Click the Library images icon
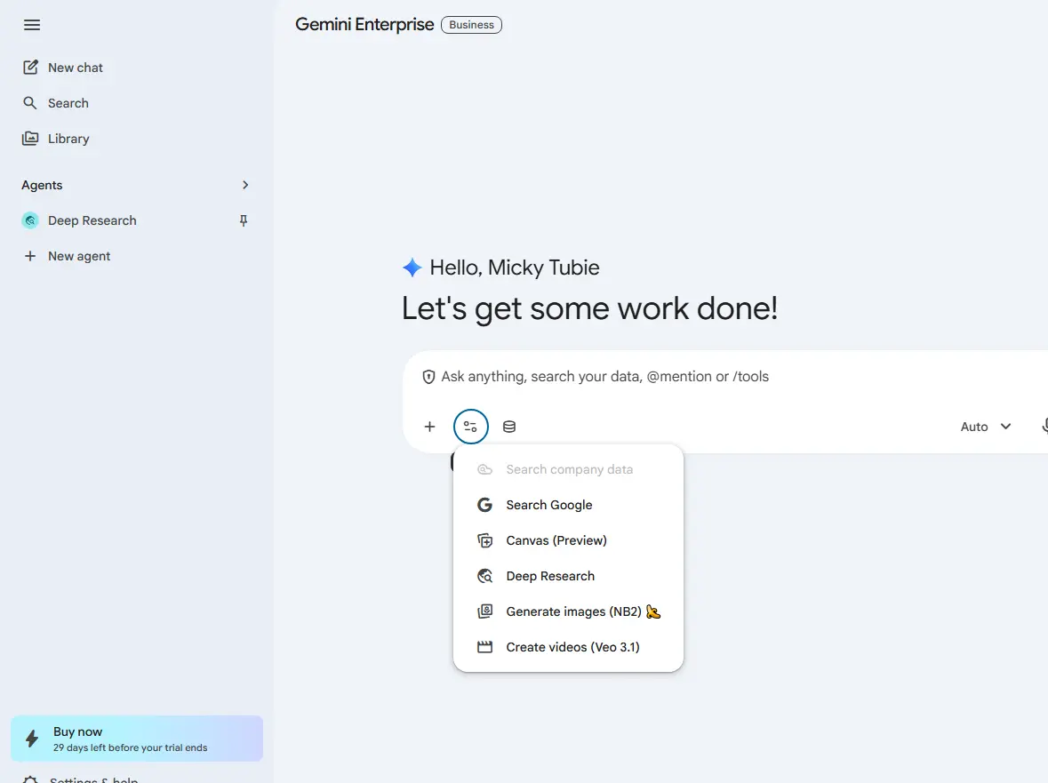The height and width of the screenshot is (783, 1048). pos(30,139)
